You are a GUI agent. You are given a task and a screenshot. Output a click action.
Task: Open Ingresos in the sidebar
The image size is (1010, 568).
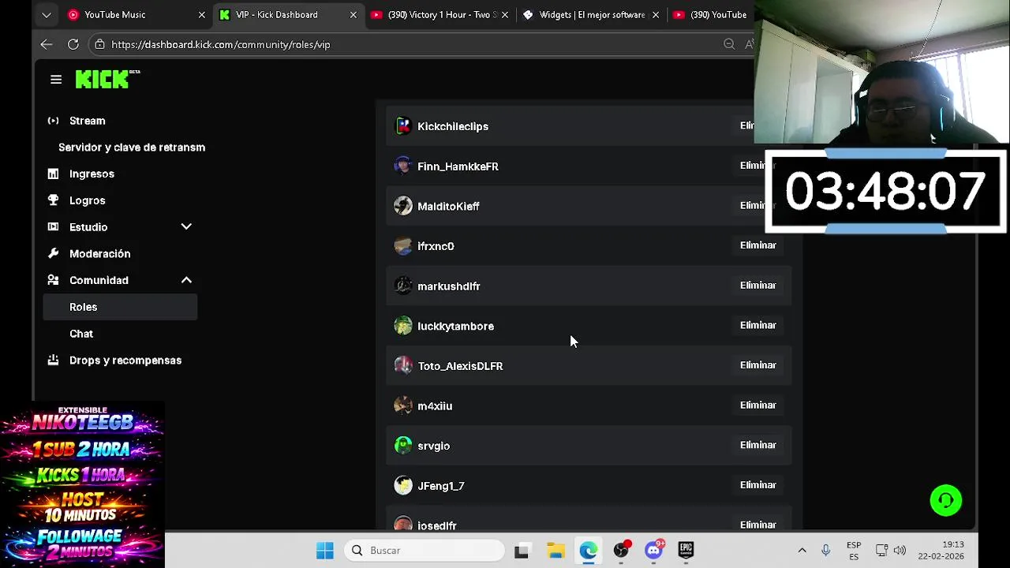[92, 174]
